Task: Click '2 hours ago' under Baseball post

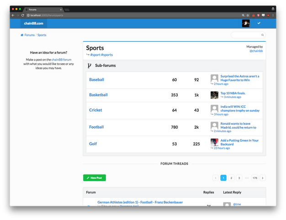Action: (221, 84)
